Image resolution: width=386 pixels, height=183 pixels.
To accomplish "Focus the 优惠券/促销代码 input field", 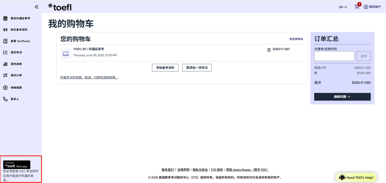I will click(x=334, y=56).
